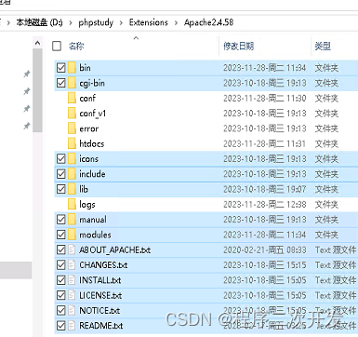Image resolution: width=358 pixels, height=337 pixels.
Task: Click the lib date 2023-10-18-周三 19:07
Action: pyautogui.click(x=265, y=189)
